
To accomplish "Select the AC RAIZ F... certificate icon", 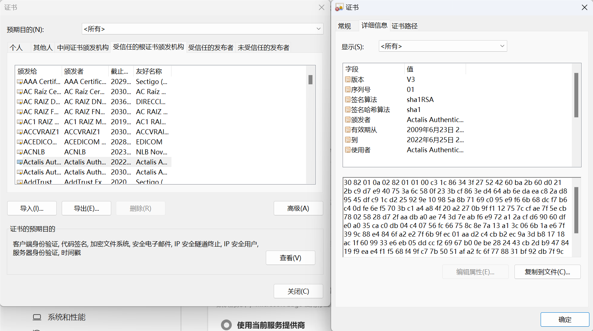I will pos(20,112).
